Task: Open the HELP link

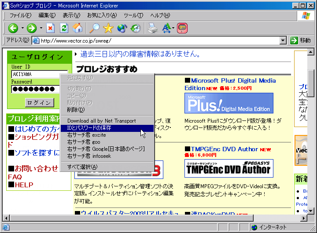Action: tap(24, 185)
